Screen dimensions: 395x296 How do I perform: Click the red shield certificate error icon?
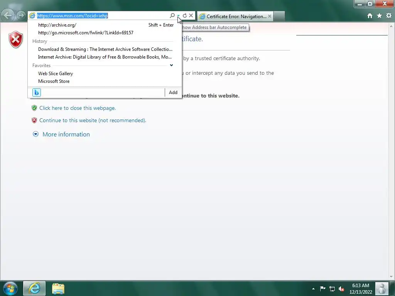pos(15,40)
